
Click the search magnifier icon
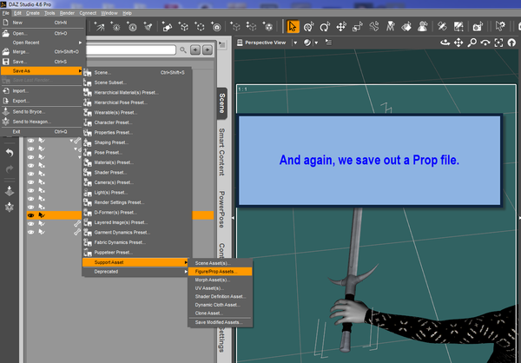point(183,49)
